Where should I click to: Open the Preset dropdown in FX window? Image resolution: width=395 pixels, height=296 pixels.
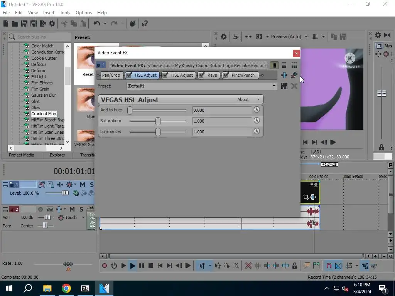[x=274, y=86]
